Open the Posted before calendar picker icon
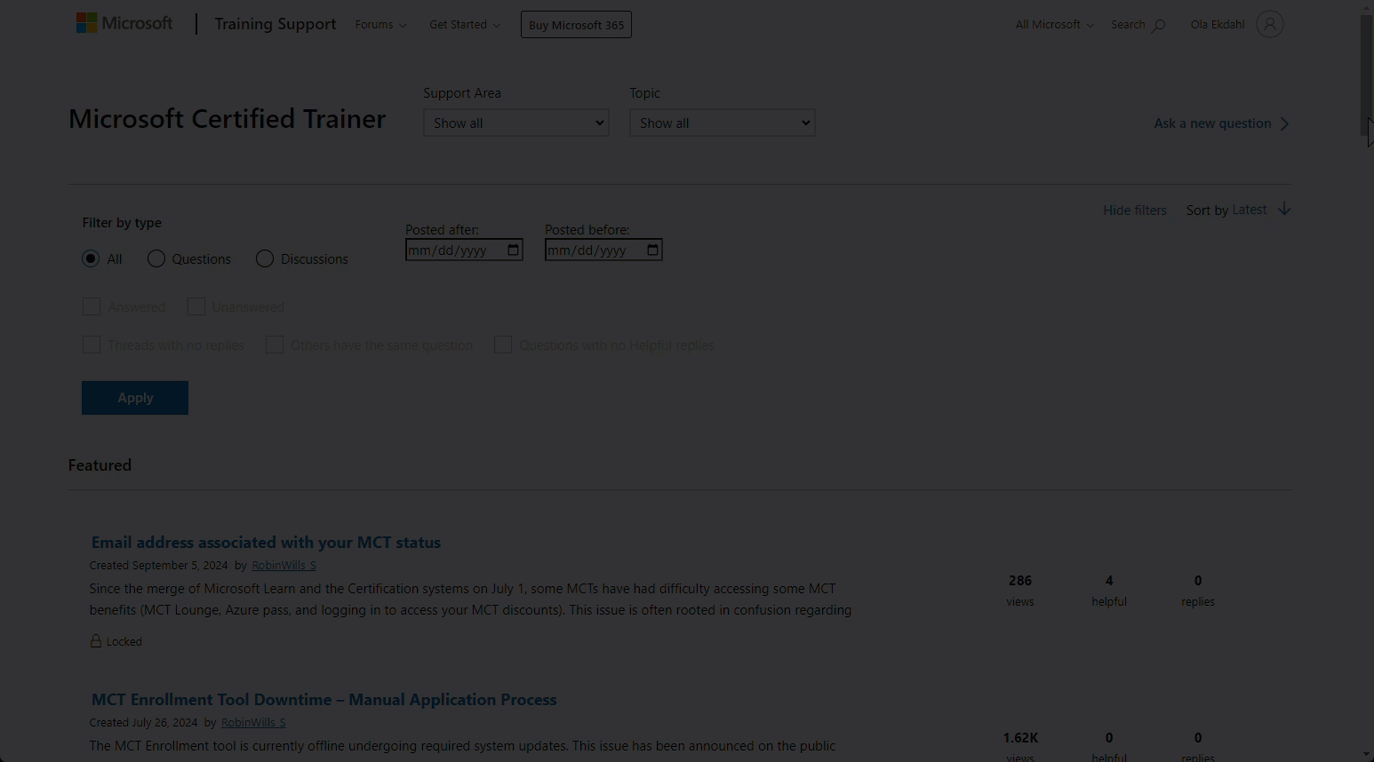 pos(652,250)
